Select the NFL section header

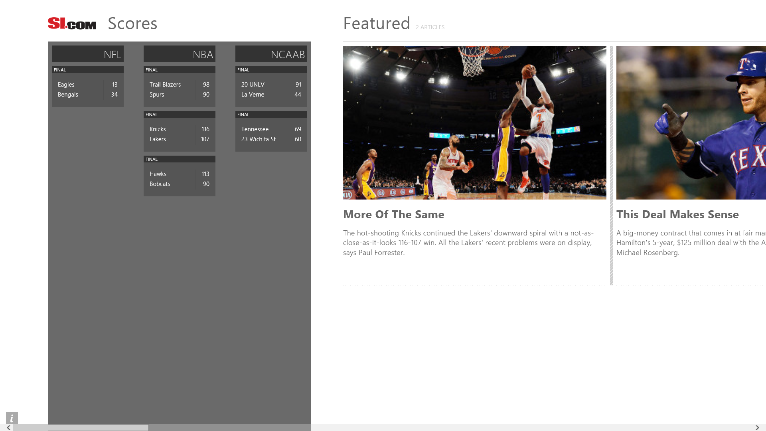tap(87, 54)
